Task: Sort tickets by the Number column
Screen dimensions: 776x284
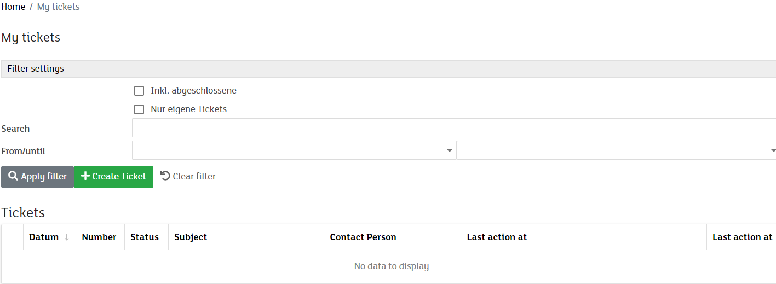Action: [99, 237]
